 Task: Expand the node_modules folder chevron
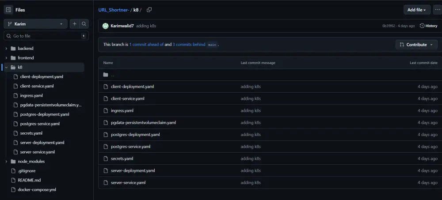pyautogui.click(x=6, y=162)
